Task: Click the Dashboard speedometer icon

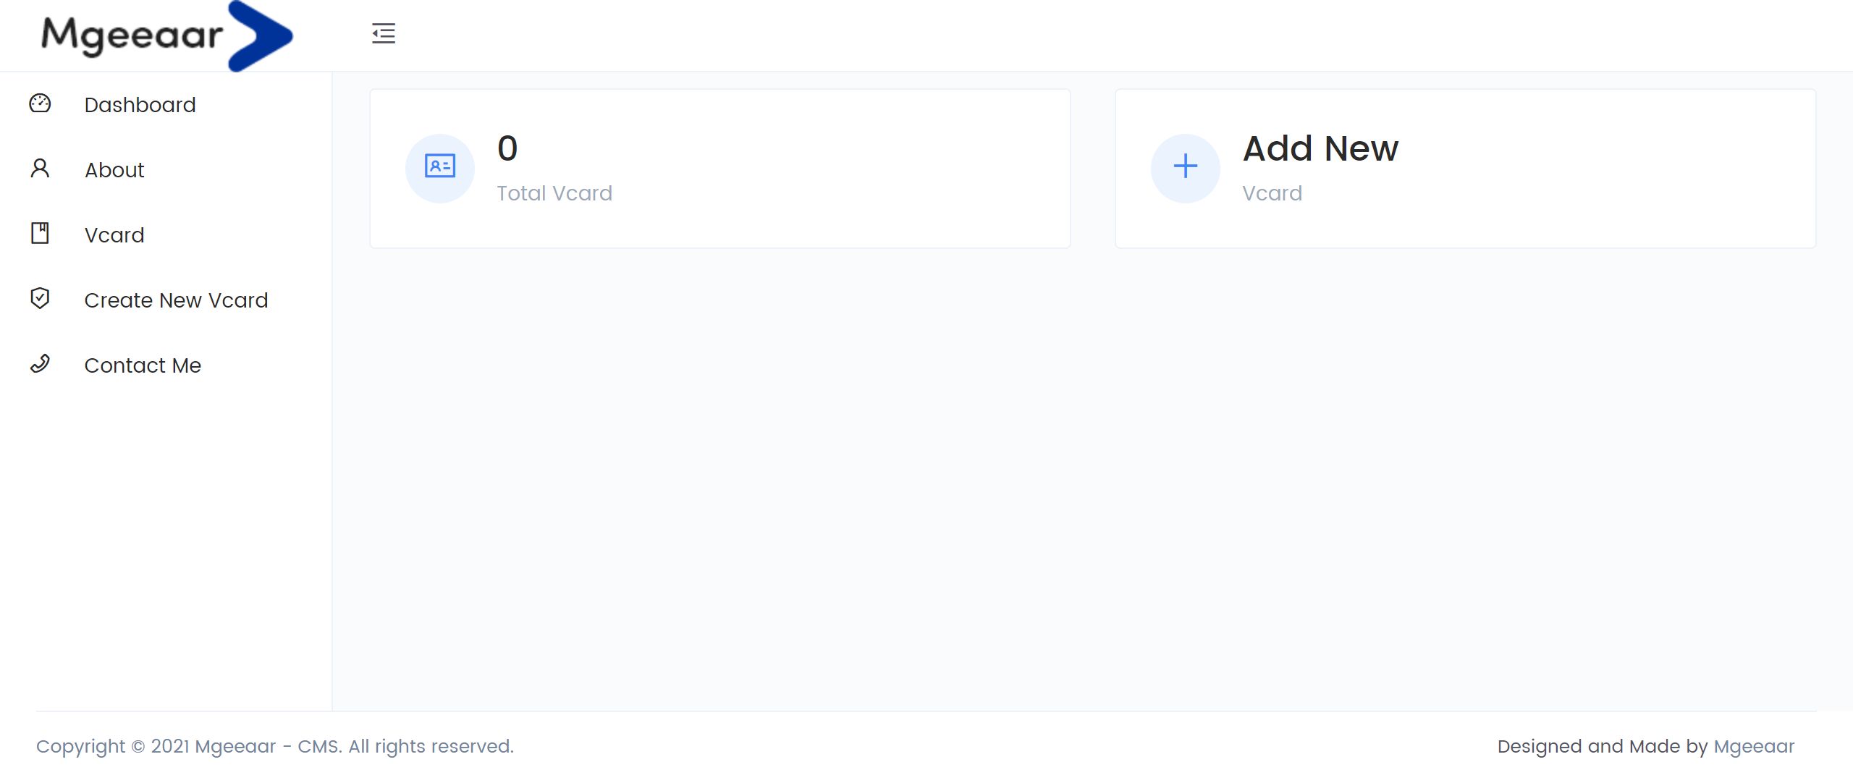Action: click(40, 104)
